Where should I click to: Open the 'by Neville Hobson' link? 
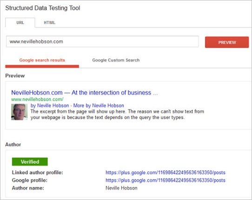point(50,105)
